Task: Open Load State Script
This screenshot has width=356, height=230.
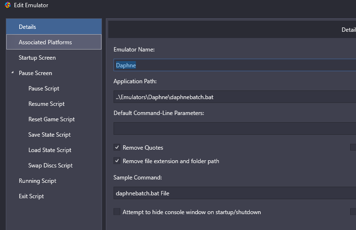Action: point(54,150)
